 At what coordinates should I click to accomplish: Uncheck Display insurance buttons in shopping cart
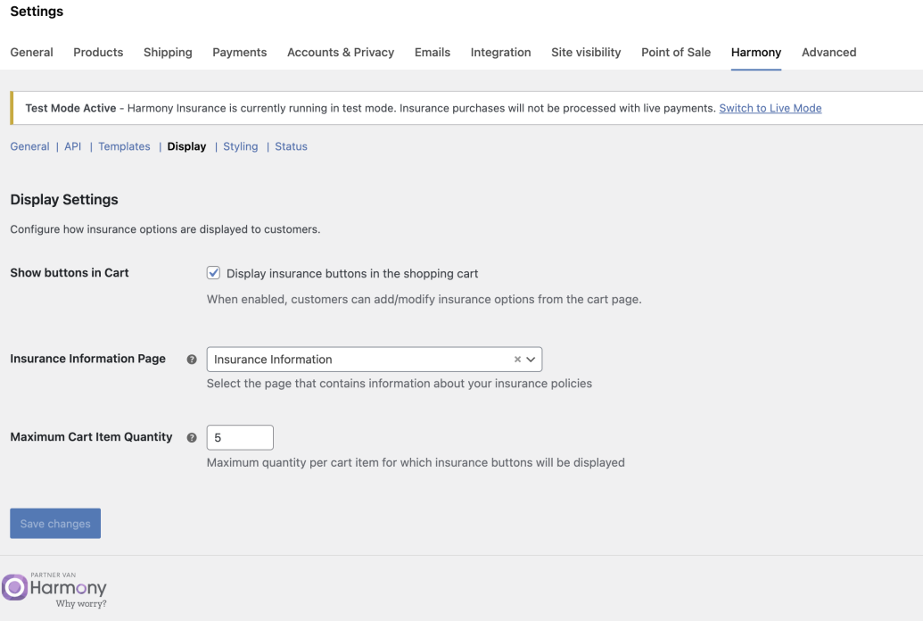pyautogui.click(x=214, y=273)
